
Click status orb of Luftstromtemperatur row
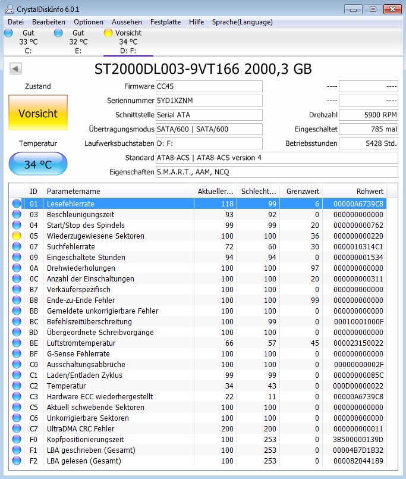click(x=17, y=343)
